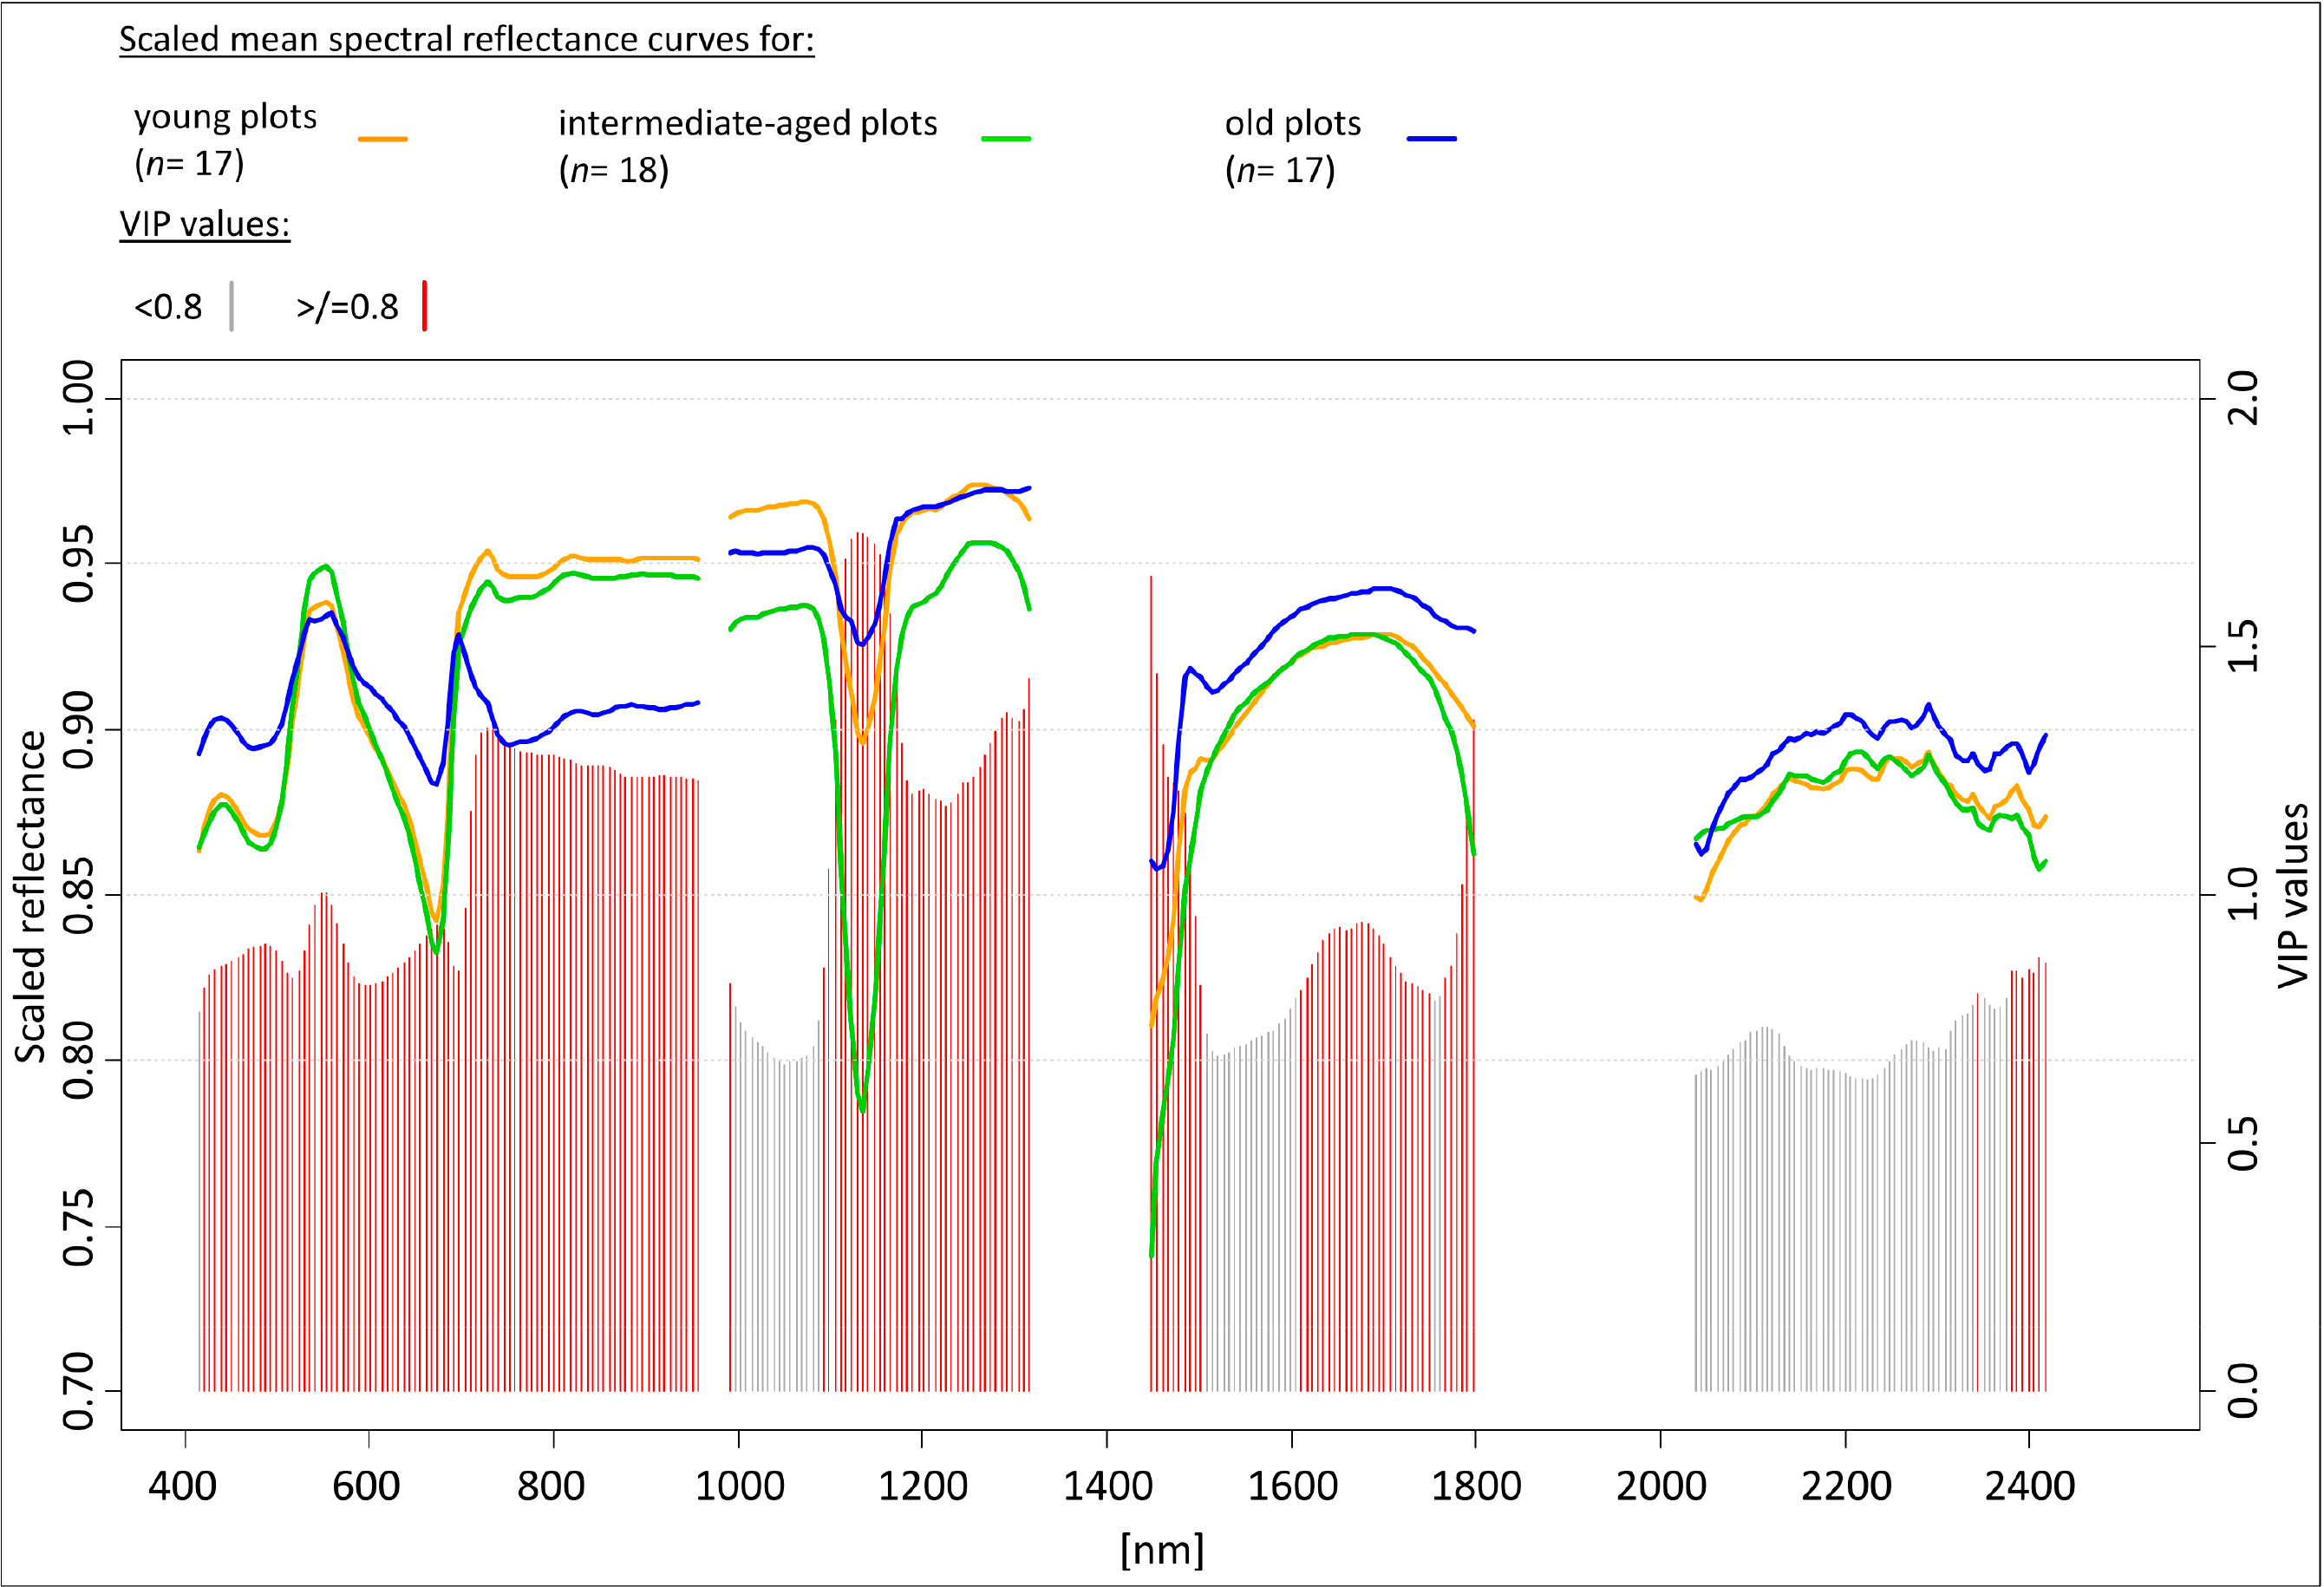This screenshot has width=2324, height=1587.
Task: Click the 0.5 tick on VIP axis
Action: pyautogui.click(x=2244, y=1143)
